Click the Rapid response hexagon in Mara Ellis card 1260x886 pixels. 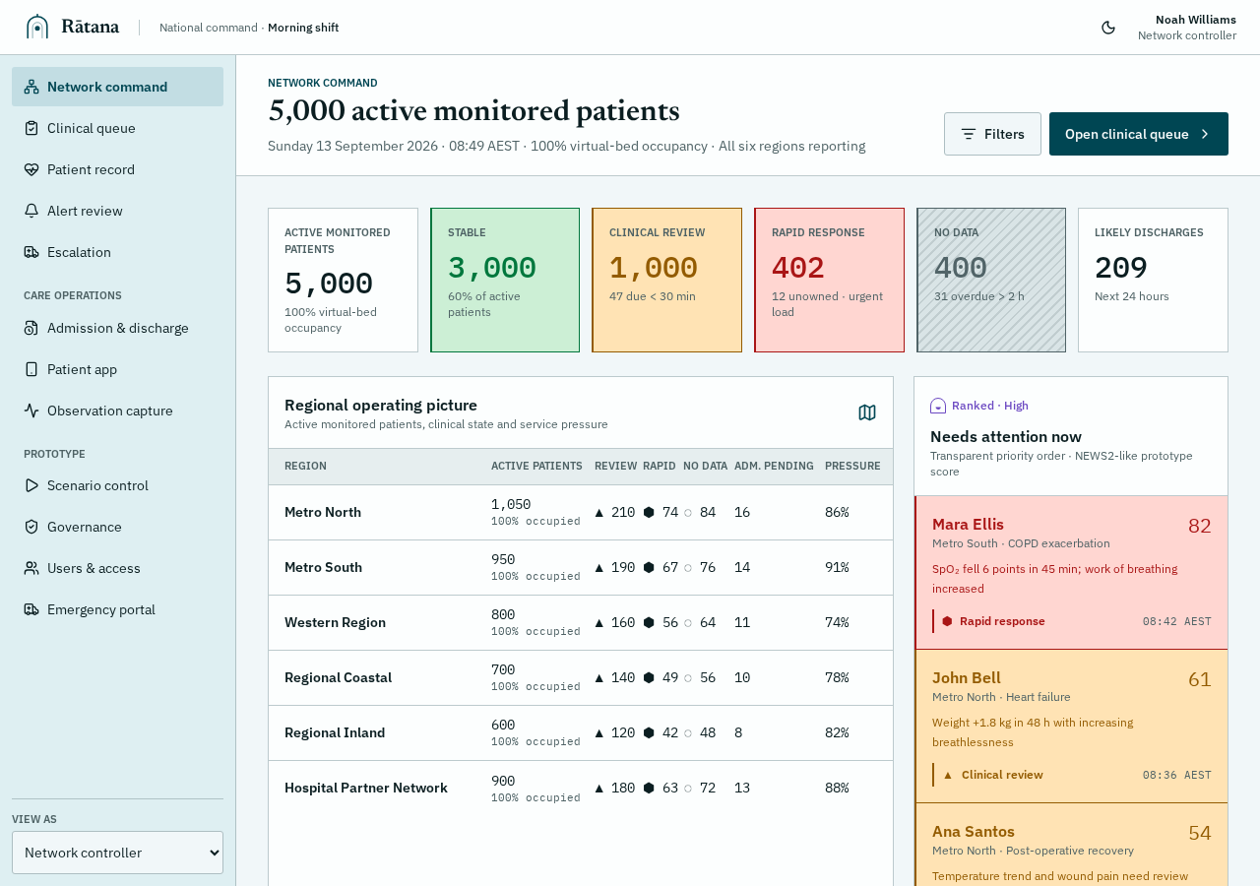[947, 621]
